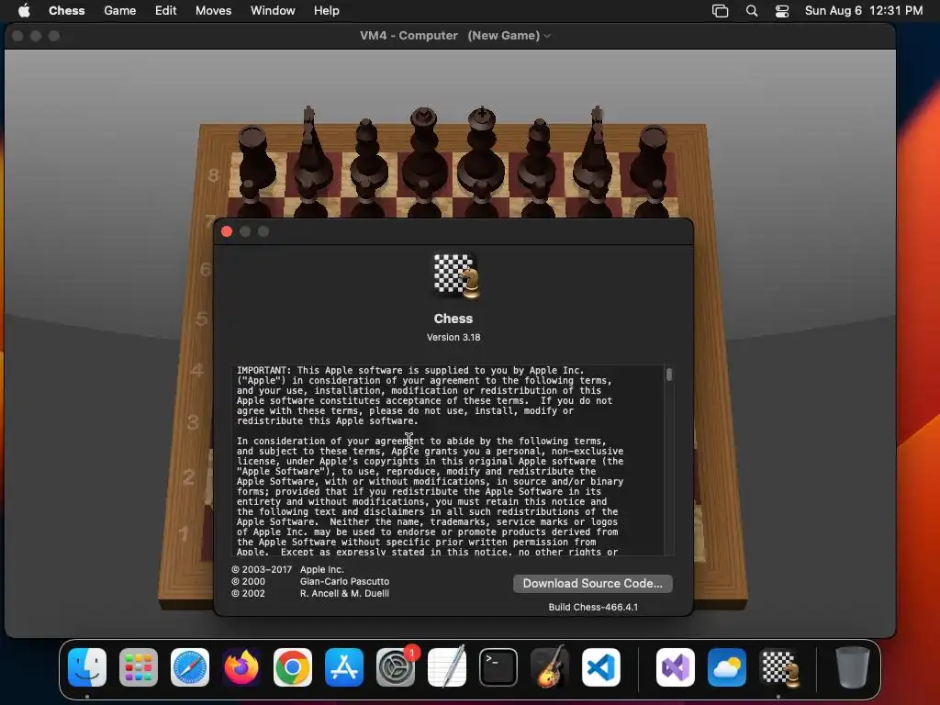Open the Game menu
This screenshot has width=940, height=705.
(x=120, y=10)
